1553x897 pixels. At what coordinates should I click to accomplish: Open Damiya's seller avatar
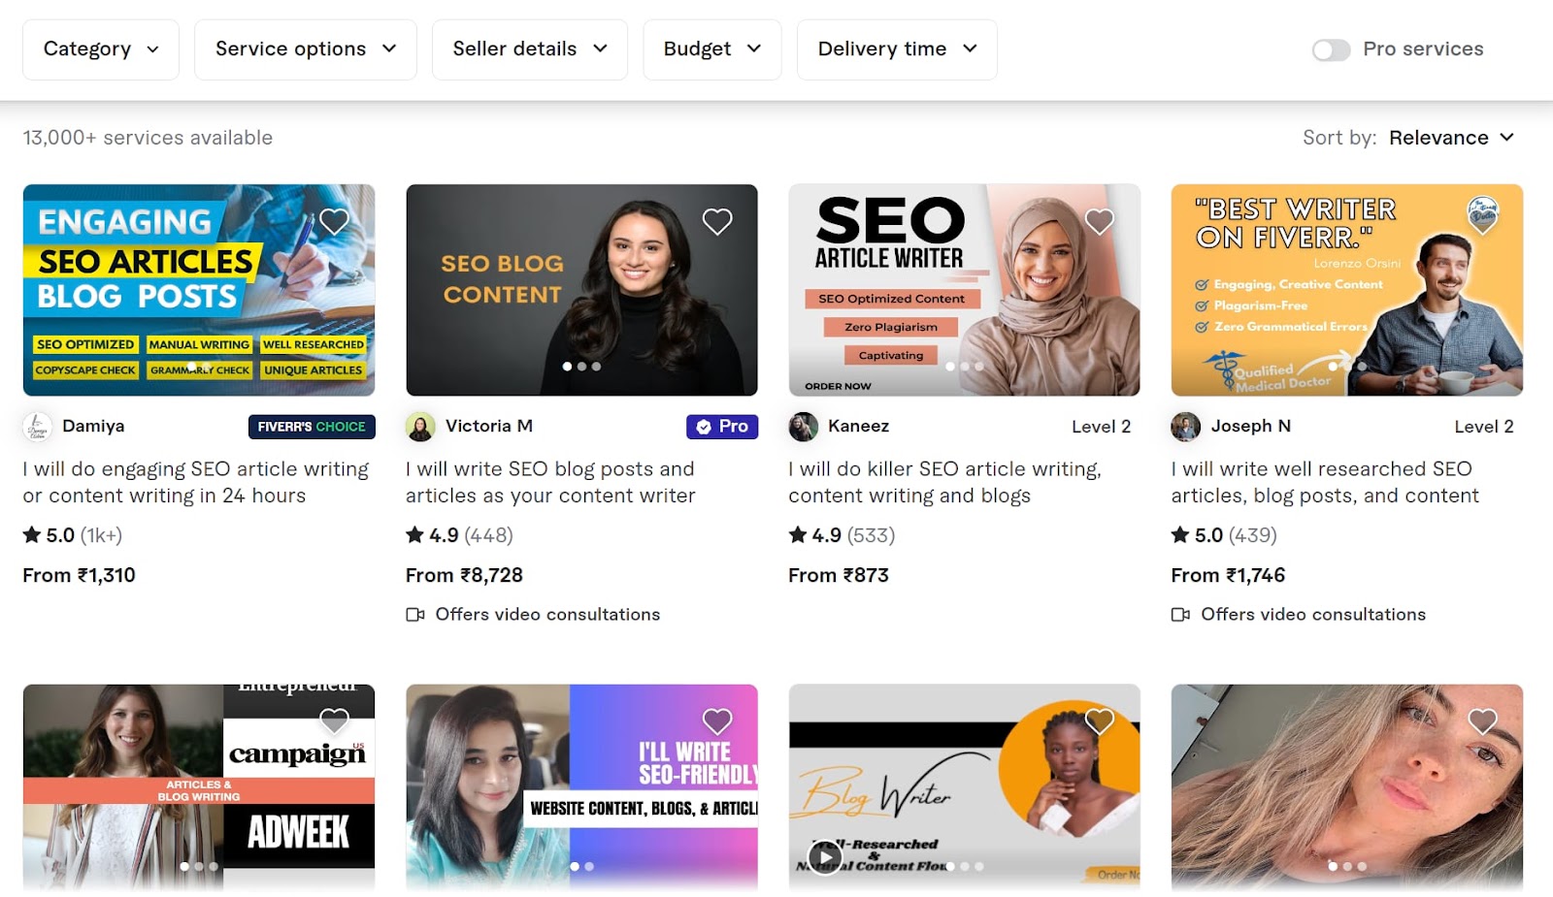coord(36,426)
